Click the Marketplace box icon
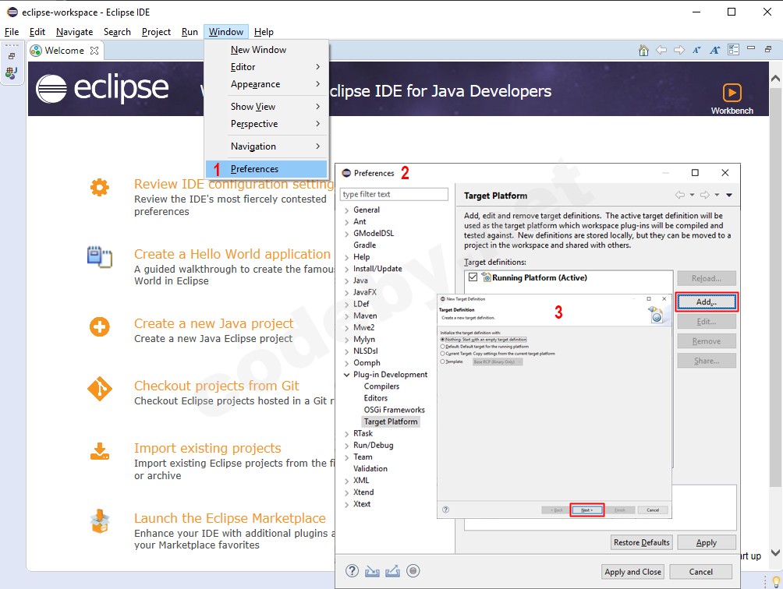Image resolution: width=783 pixels, height=589 pixels. tap(99, 521)
